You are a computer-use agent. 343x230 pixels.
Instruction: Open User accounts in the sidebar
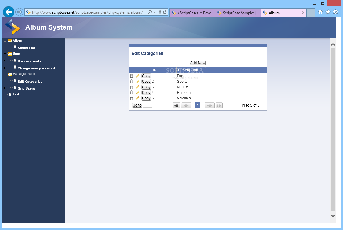pyautogui.click(x=29, y=61)
